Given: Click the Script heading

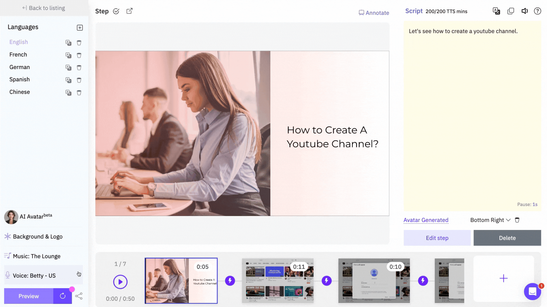Looking at the screenshot, I should (414, 11).
